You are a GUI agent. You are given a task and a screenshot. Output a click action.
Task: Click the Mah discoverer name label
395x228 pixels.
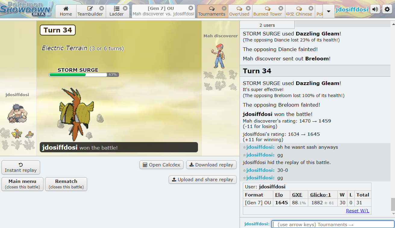tap(221, 36)
